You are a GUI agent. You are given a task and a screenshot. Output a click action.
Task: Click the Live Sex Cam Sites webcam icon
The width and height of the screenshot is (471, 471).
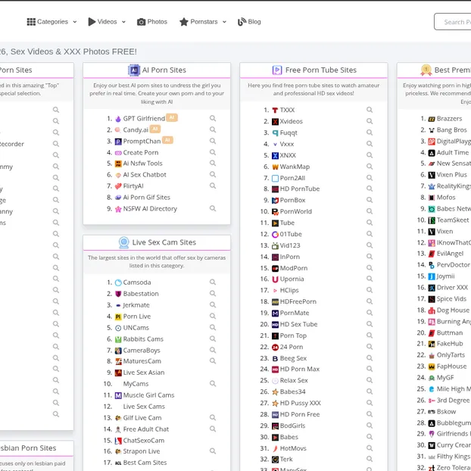click(x=123, y=242)
